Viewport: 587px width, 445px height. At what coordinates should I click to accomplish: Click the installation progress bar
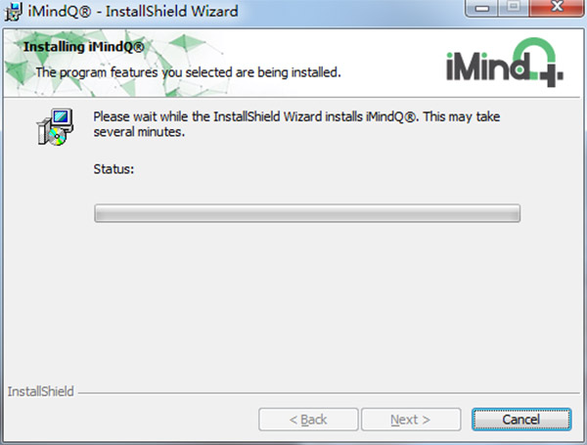click(307, 213)
